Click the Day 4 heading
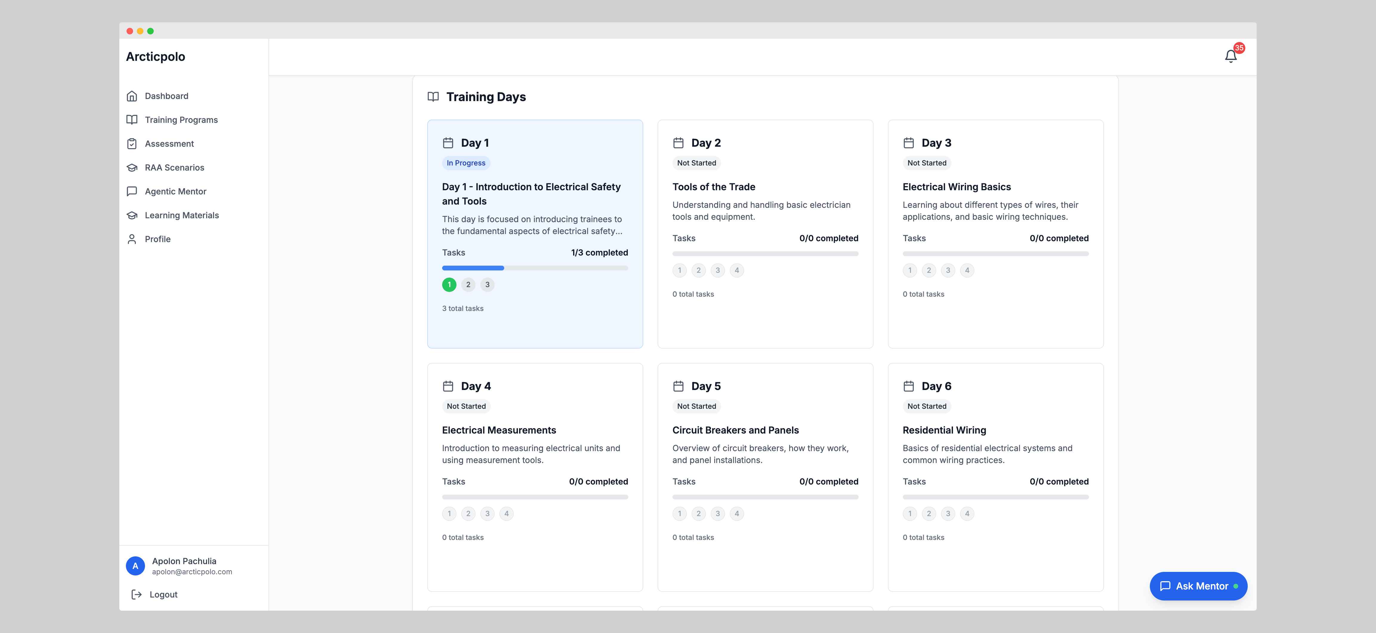1376x633 pixels. click(475, 386)
